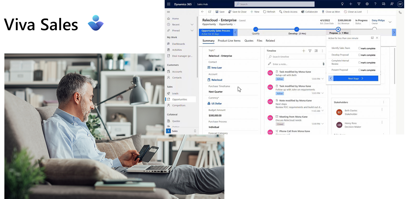
Task: Mark Present Proposal complete
Action: click(x=359, y=70)
